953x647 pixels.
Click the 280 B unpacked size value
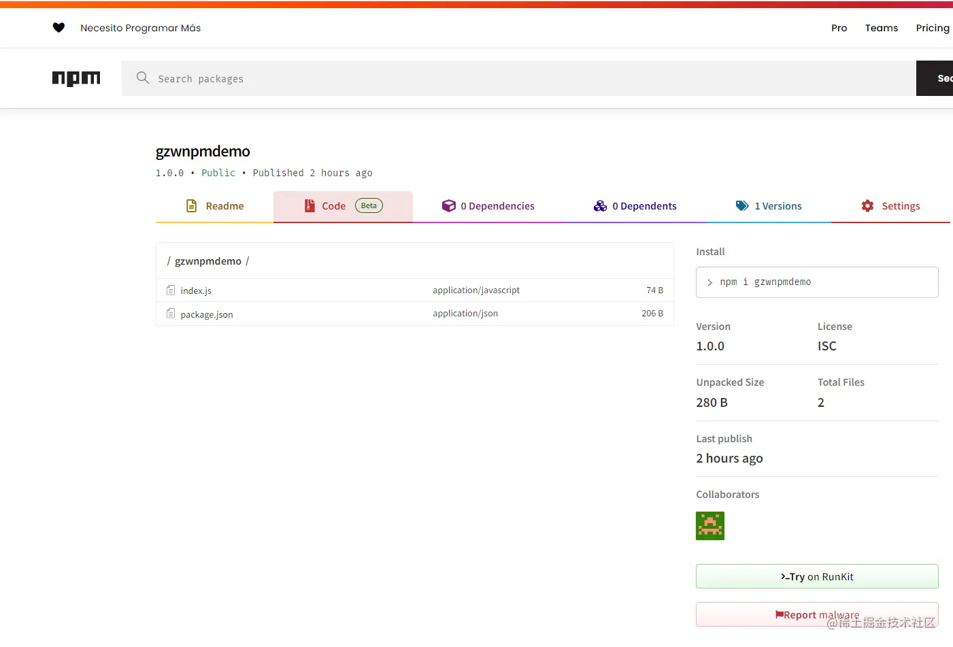pos(712,403)
